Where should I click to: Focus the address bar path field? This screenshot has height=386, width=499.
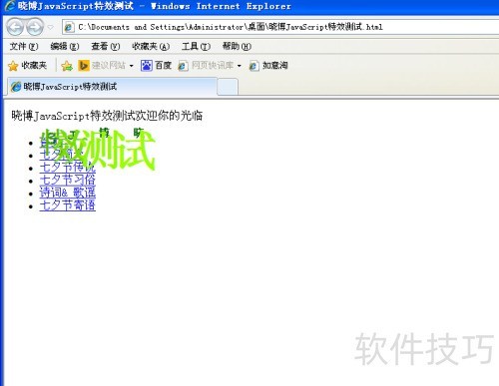[x=279, y=27]
